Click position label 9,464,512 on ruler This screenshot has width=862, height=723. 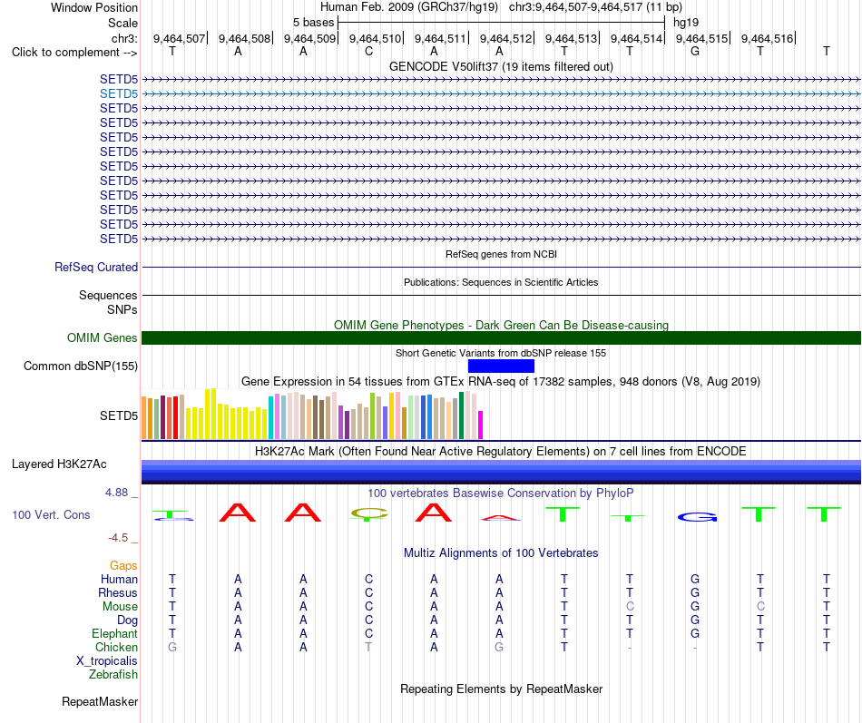pos(505,38)
